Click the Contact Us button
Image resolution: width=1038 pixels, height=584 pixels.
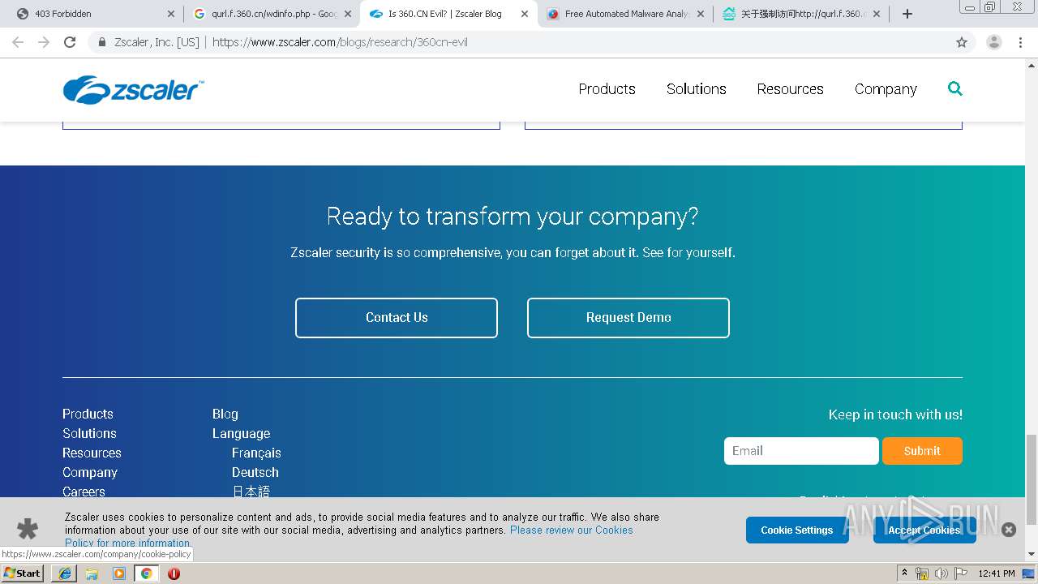click(397, 318)
